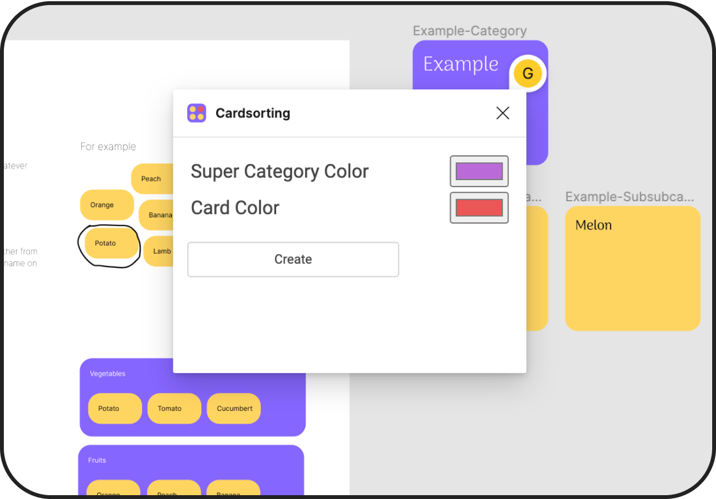Close the Cardsorting dialog
Screen dimensions: 716x499
point(502,112)
